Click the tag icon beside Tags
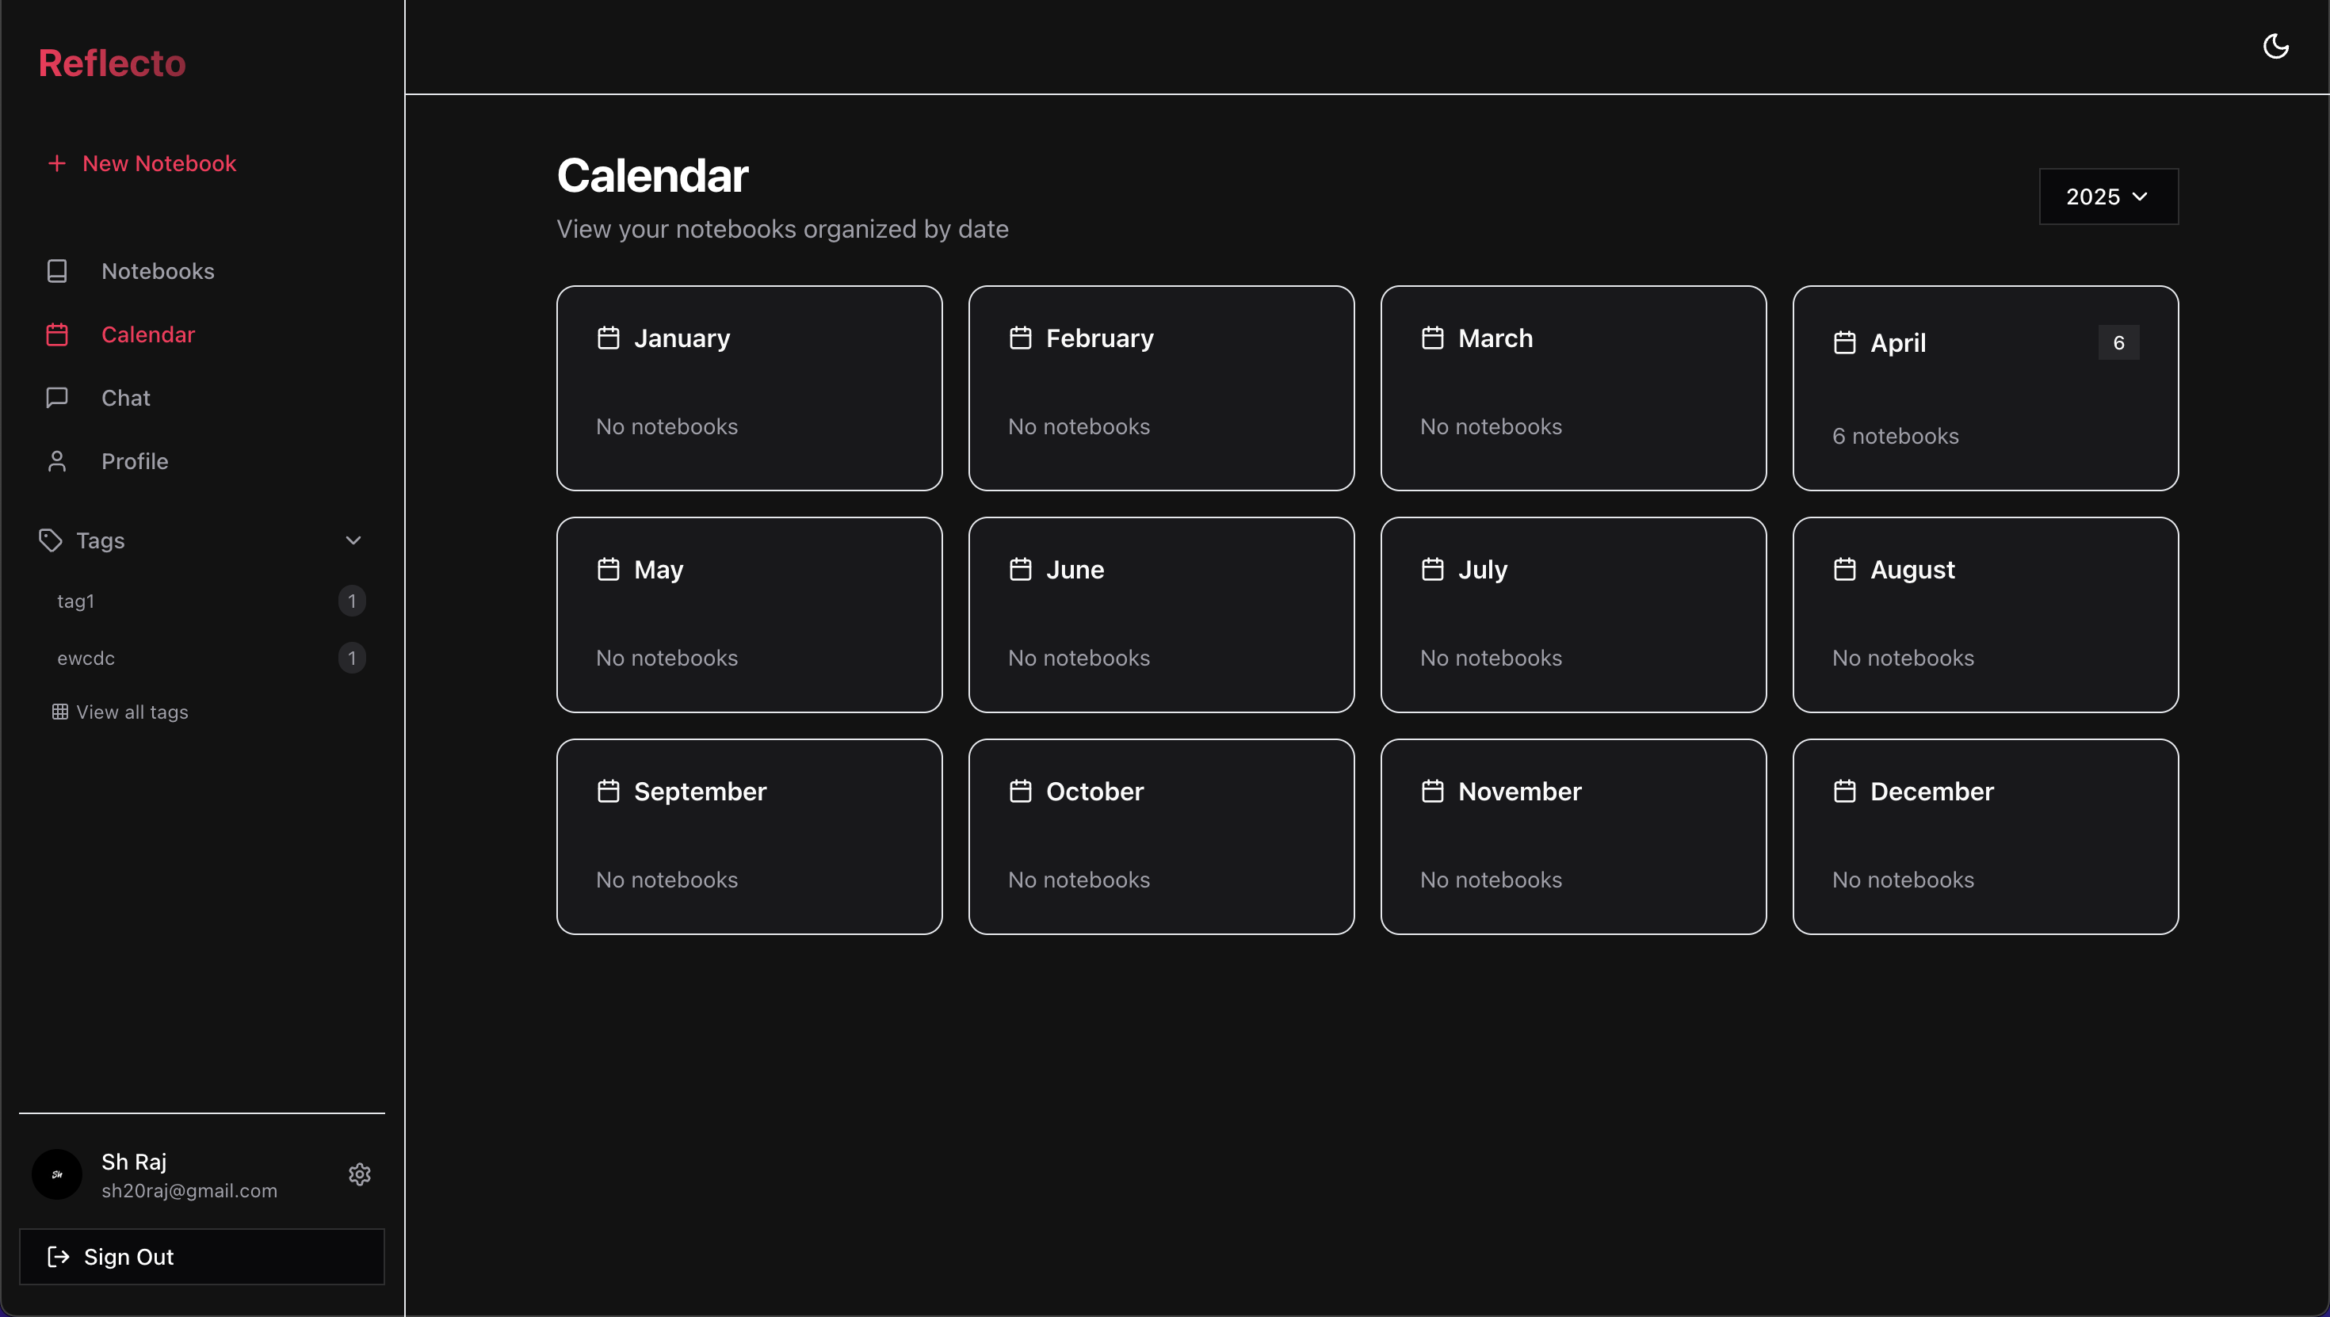The width and height of the screenshot is (2330, 1317). coord(51,540)
